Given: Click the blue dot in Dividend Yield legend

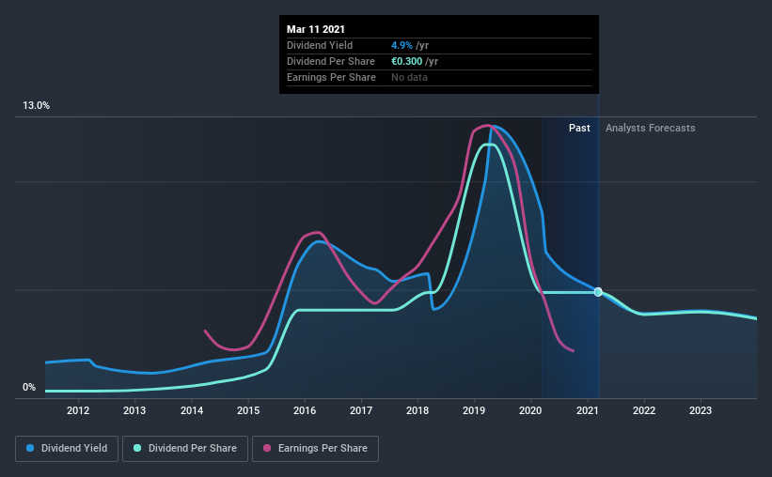Looking at the screenshot, I should pyautogui.click(x=30, y=448).
